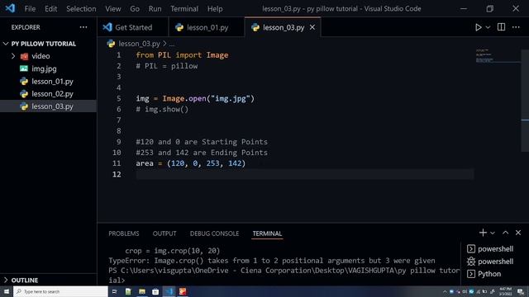Show hidden system tray icons
The width and height of the screenshot is (529, 297).
click(445, 291)
